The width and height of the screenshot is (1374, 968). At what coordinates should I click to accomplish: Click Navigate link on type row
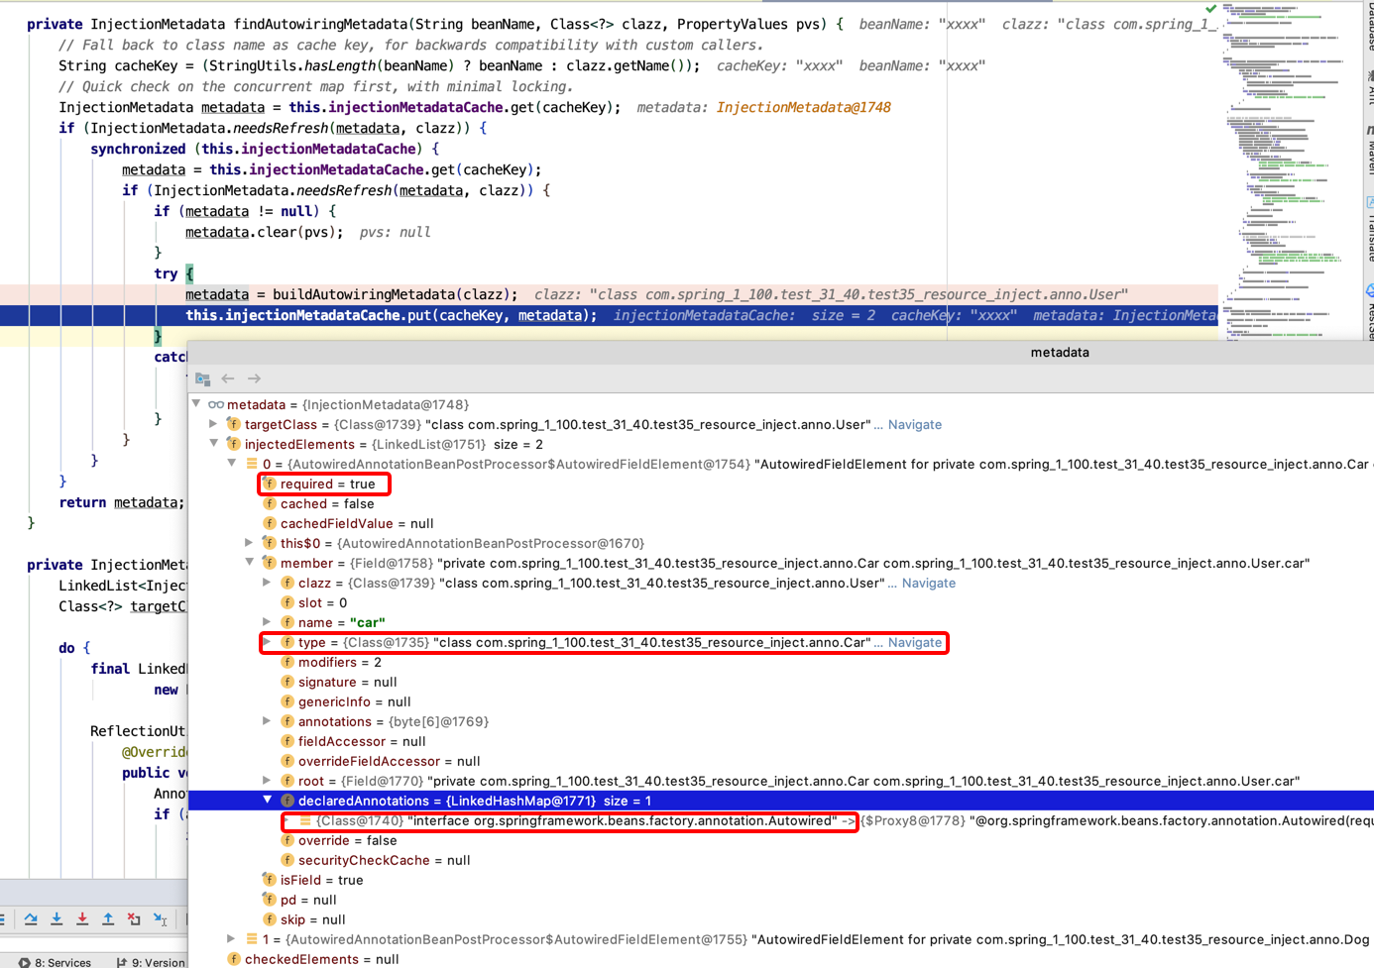(914, 642)
